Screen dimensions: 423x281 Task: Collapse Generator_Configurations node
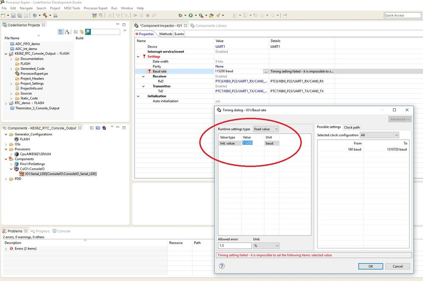pyautogui.click(x=6, y=134)
